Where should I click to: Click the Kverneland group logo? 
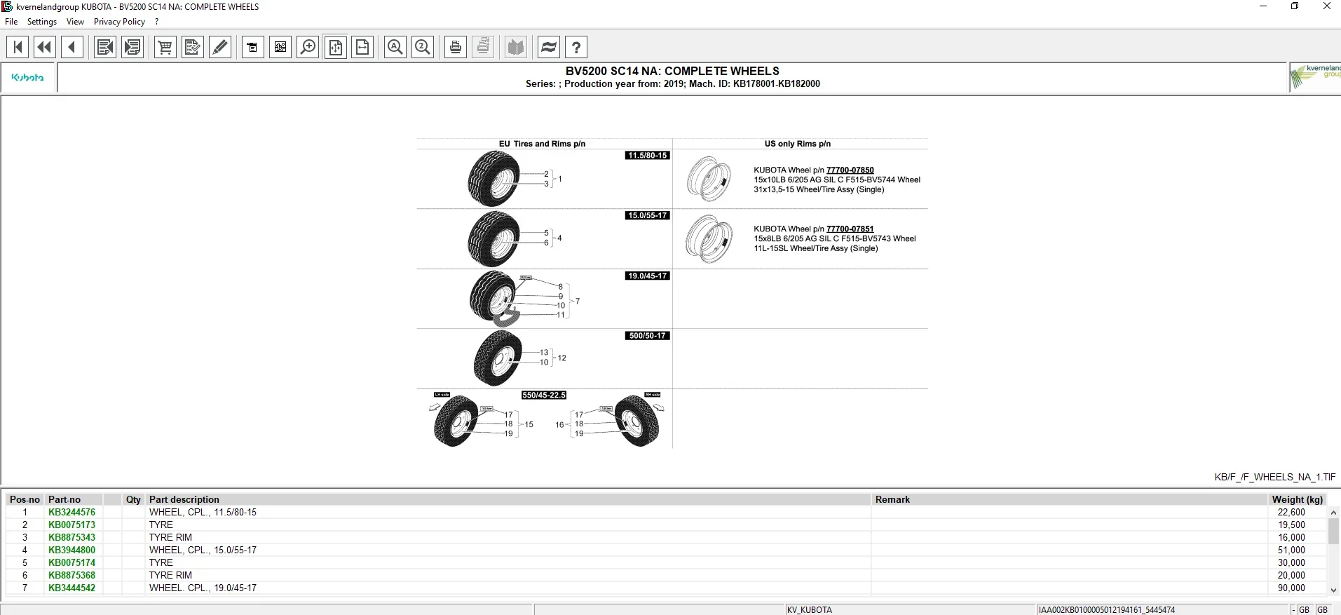[1316, 76]
